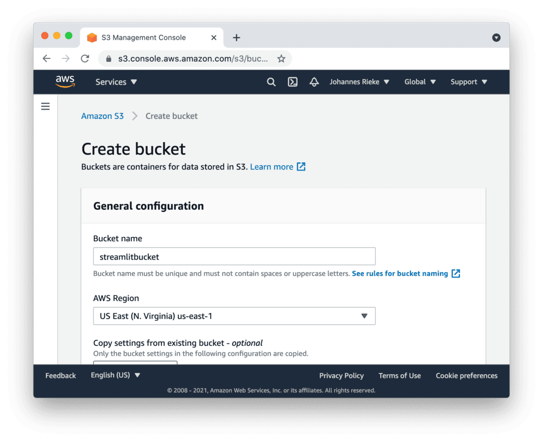Click the padlock icon in the address bar
Screen dimensions: 543x442
[109, 58]
